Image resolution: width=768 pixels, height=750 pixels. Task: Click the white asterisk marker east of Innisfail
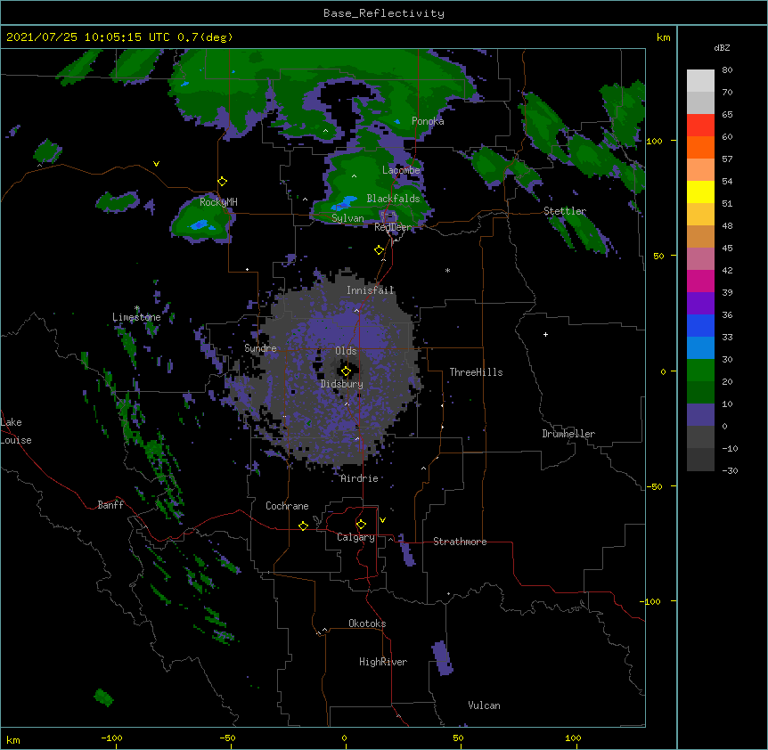click(447, 270)
